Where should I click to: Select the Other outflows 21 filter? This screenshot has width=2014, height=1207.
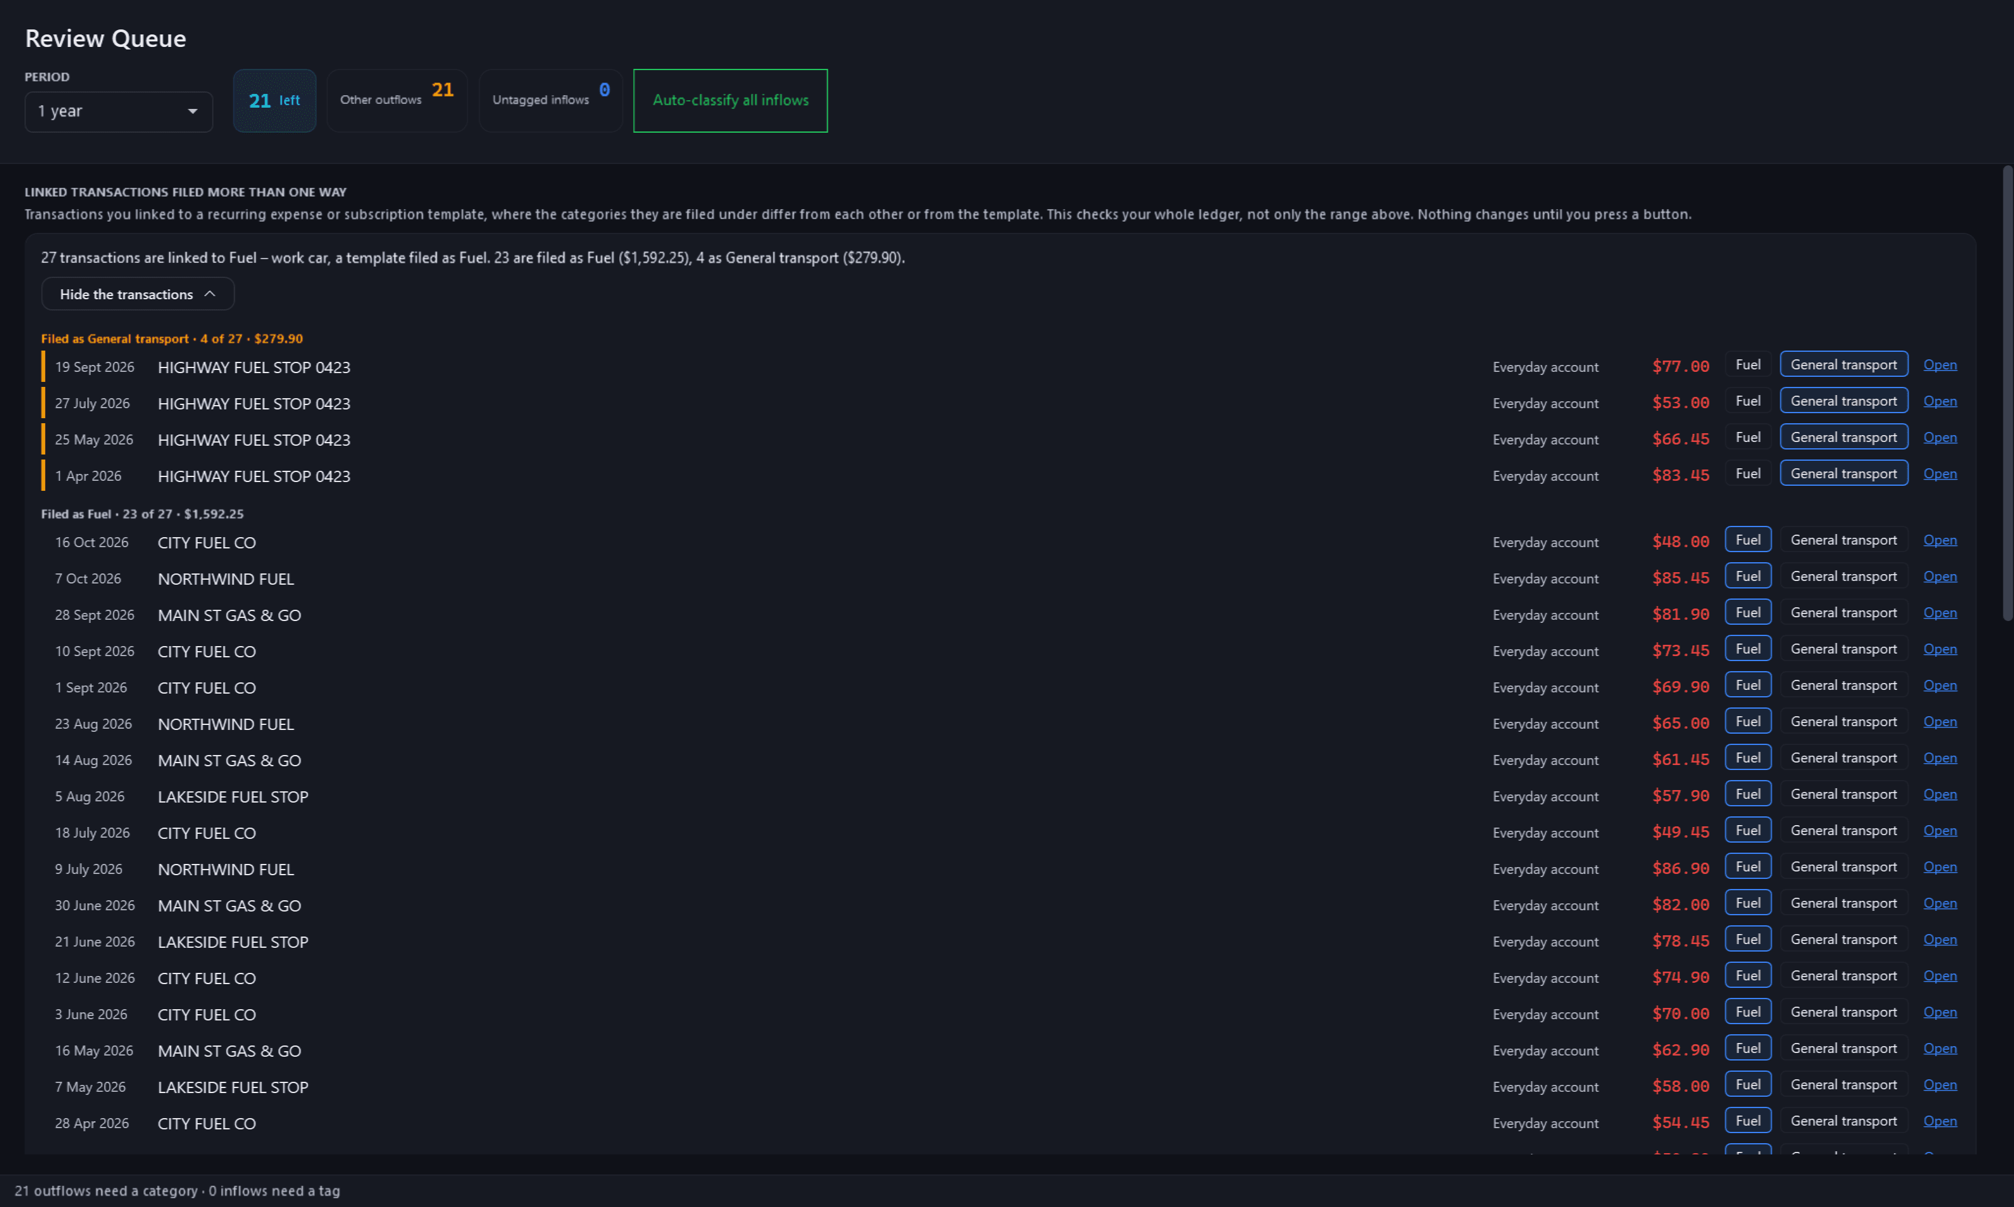coord(397,101)
